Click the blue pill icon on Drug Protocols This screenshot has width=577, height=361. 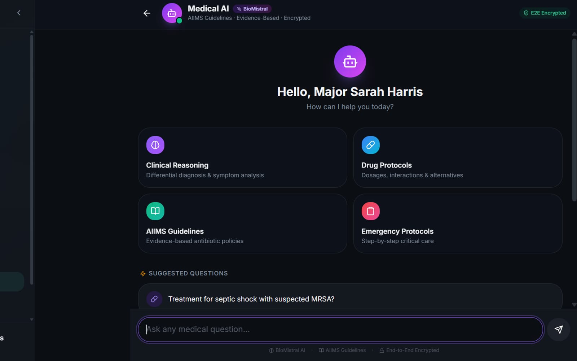(x=370, y=145)
